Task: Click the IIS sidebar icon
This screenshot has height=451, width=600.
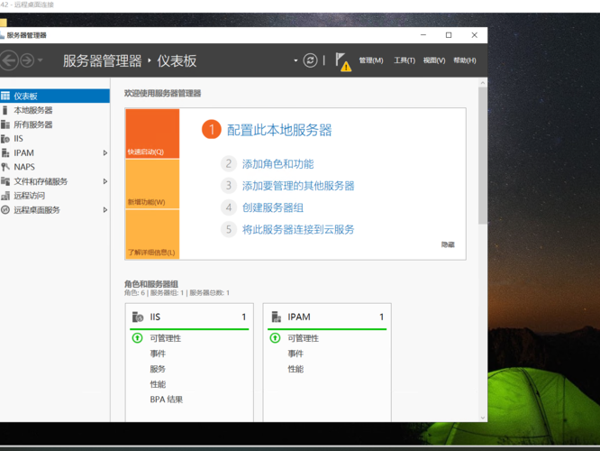Action: (5, 139)
